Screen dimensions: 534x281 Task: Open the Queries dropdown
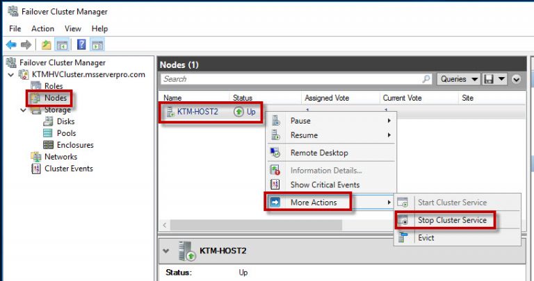click(x=458, y=79)
